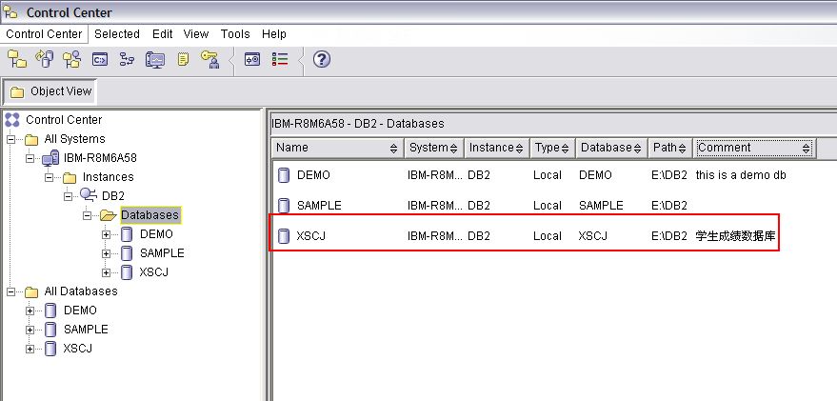Collapse the All Systems tree node
Viewport: 837px width, 401px height.
[x=10, y=139]
